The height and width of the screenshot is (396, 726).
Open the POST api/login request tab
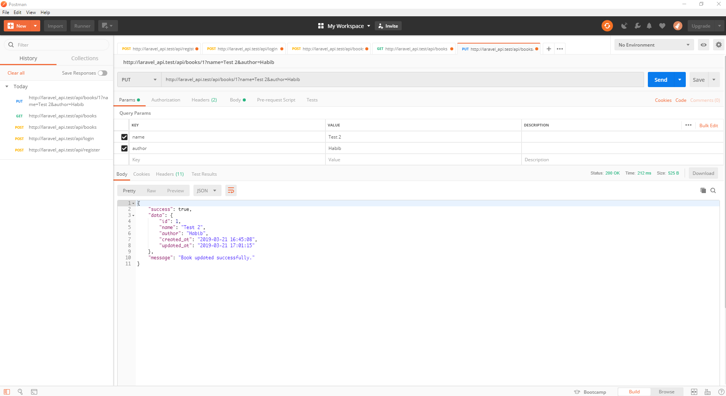coord(245,49)
